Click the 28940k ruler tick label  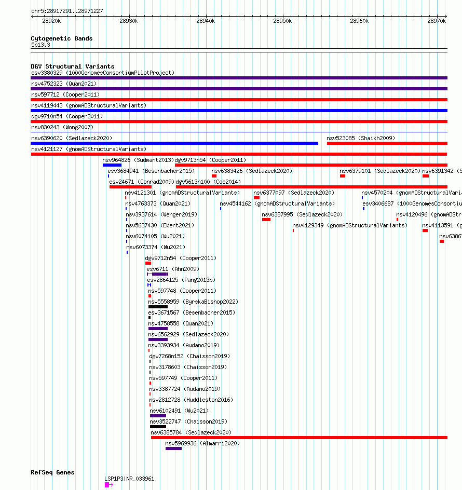click(x=206, y=21)
